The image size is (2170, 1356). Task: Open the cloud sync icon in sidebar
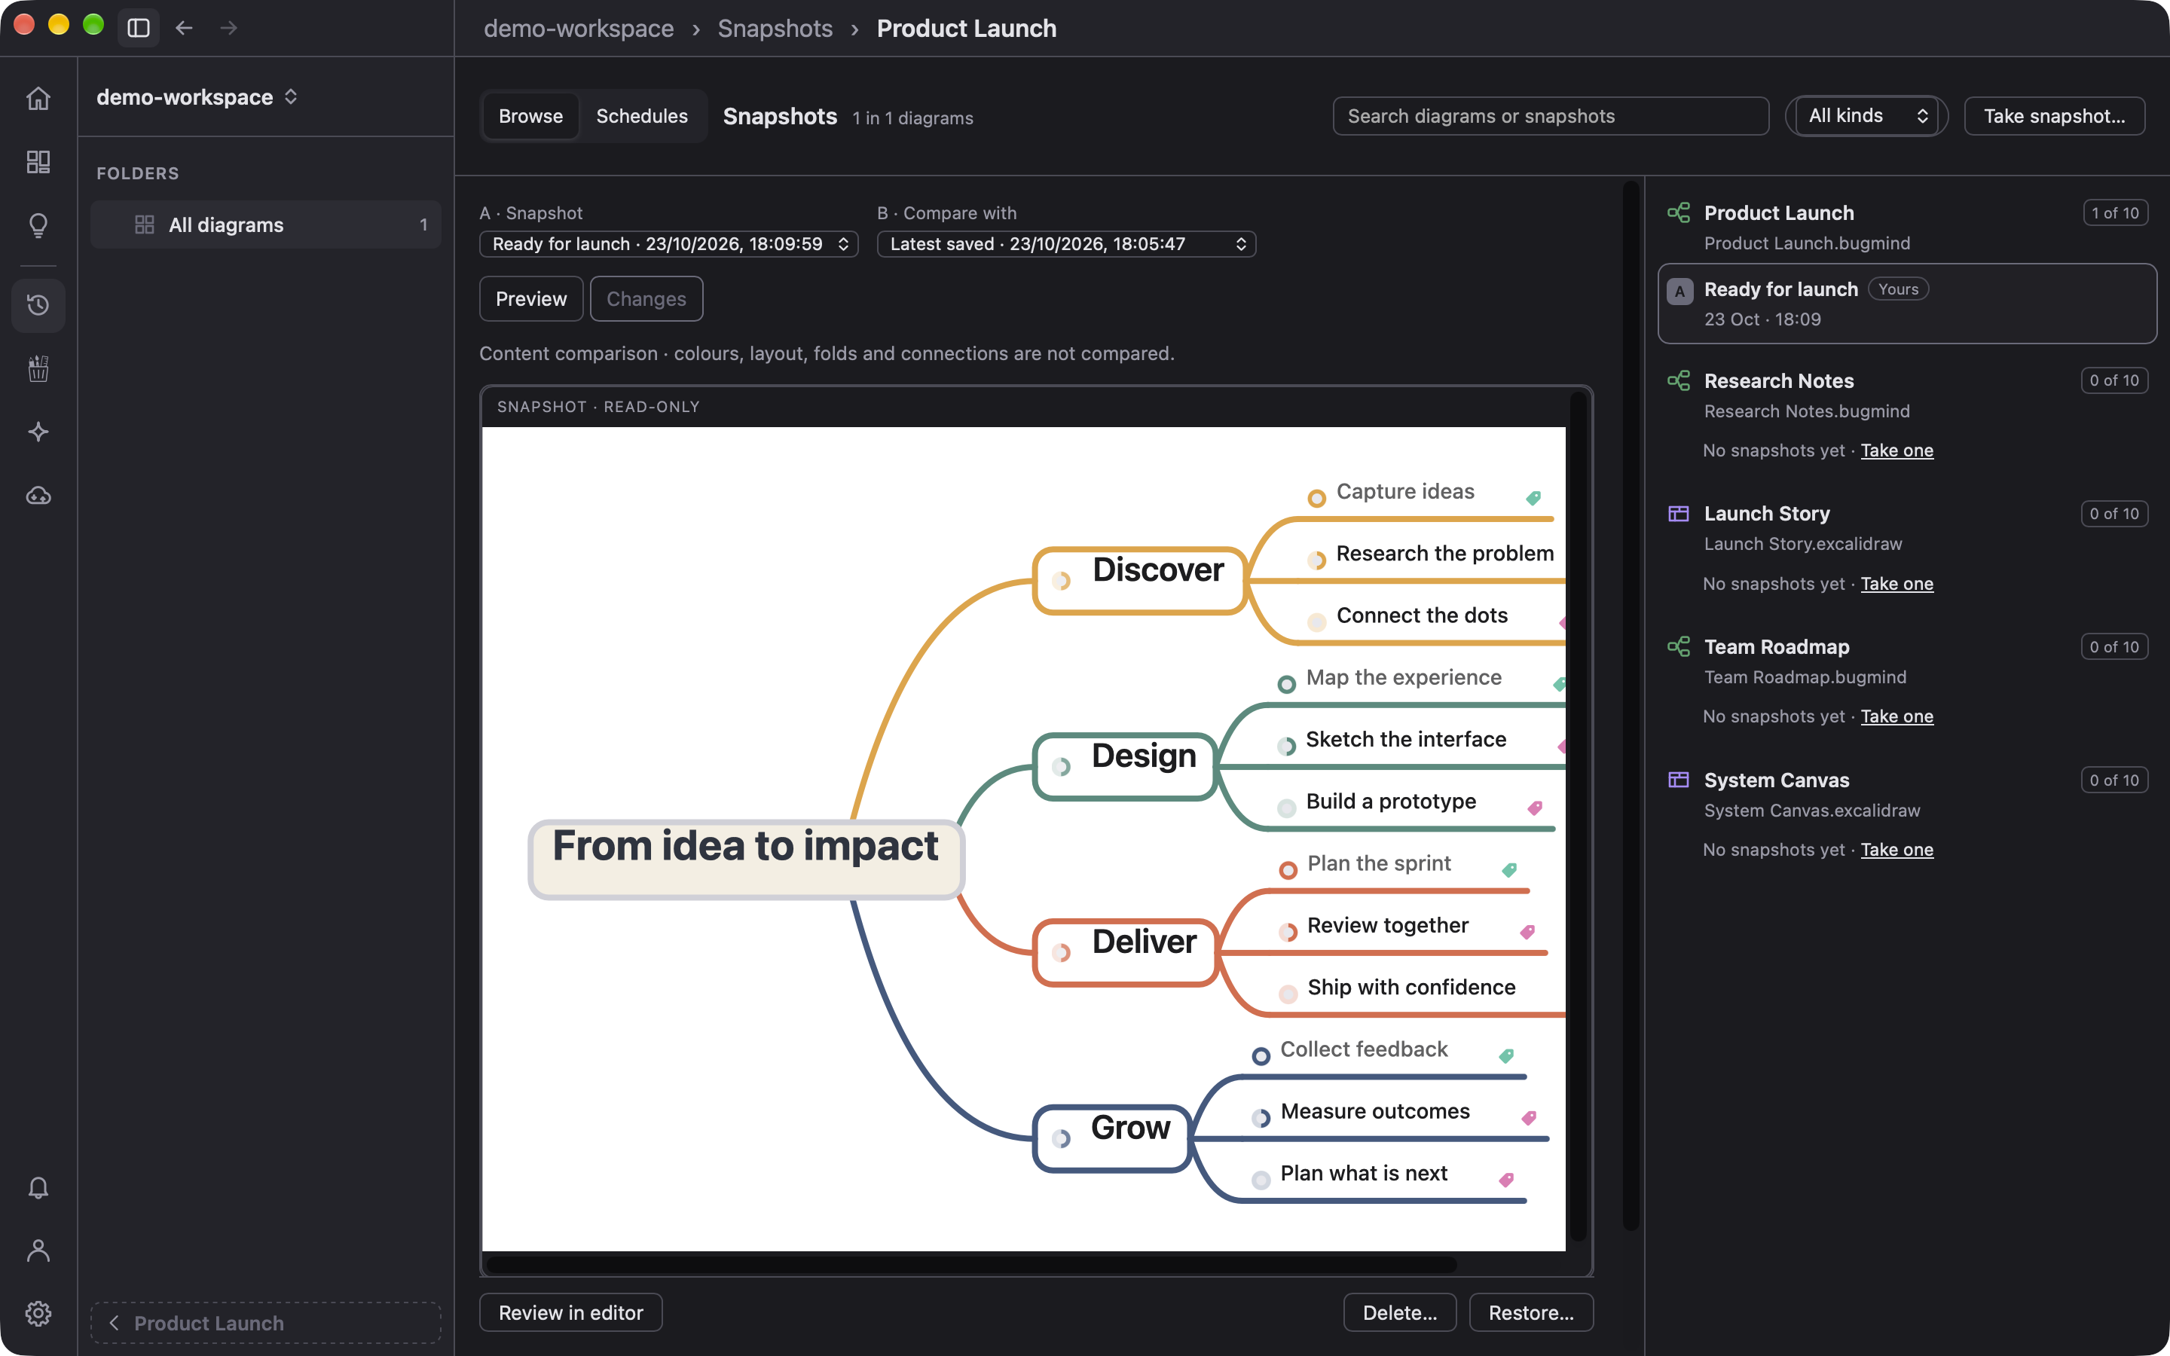(x=38, y=495)
